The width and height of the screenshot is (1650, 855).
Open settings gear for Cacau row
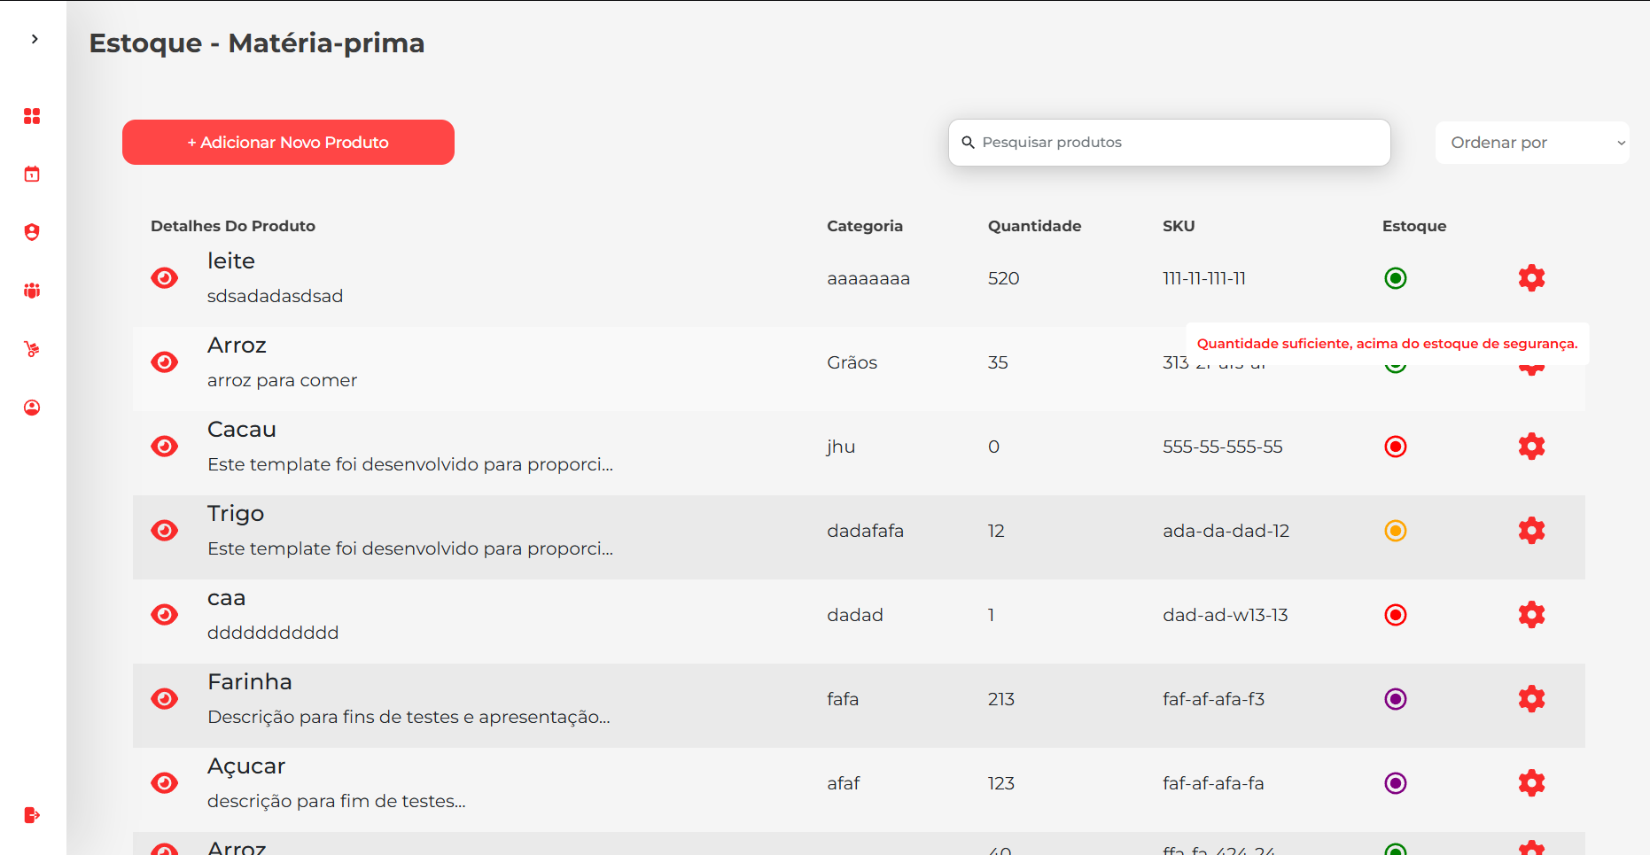pos(1531,447)
